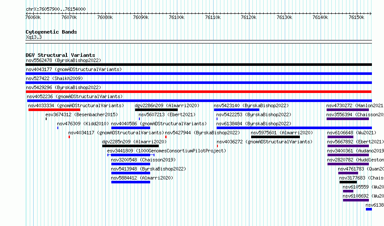Open the nsv6106648 (Wu2021) label
This screenshot has width=384, height=226.
click(x=352, y=133)
